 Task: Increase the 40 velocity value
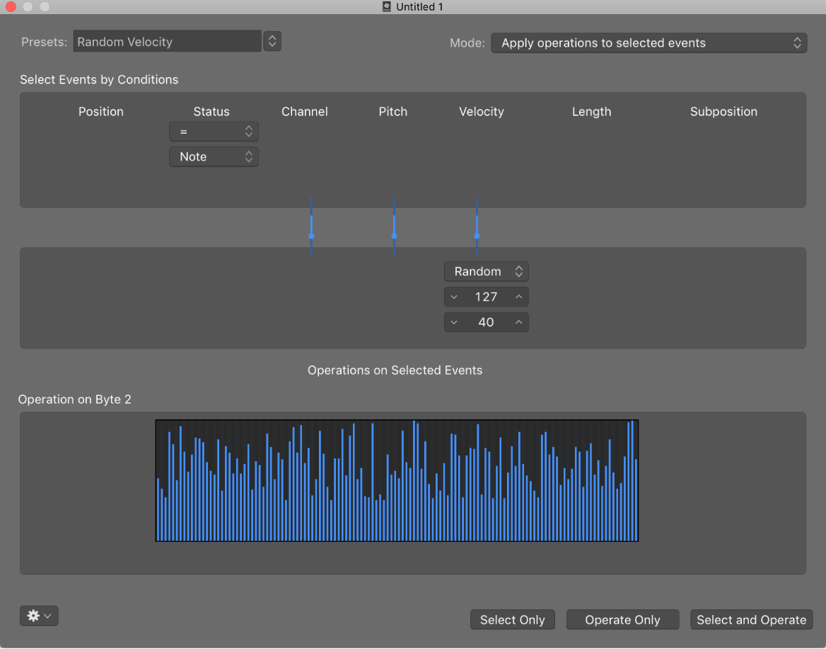(519, 322)
